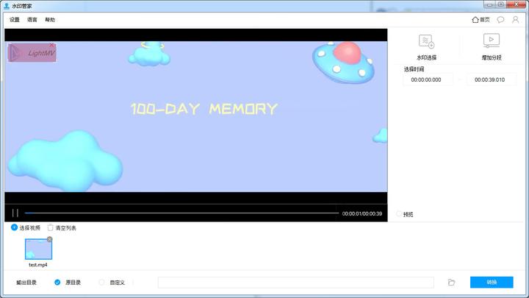This screenshot has height=298, width=529.
Task: Browse output folder with the folder icon
Action: [451, 282]
